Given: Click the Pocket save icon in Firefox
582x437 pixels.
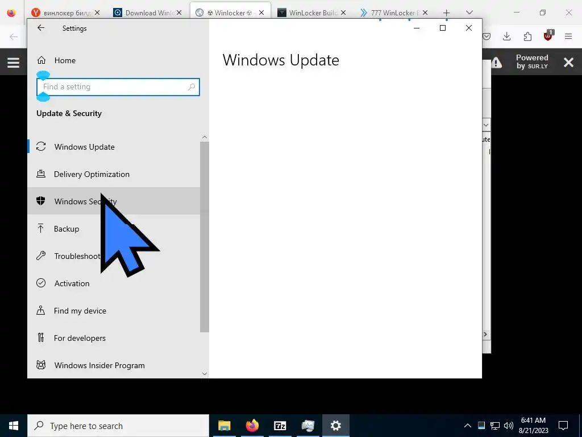Looking at the screenshot, I should (x=487, y=36).
